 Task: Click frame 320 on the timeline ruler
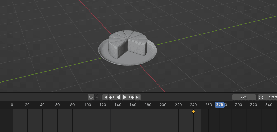[x=254, y=105]
